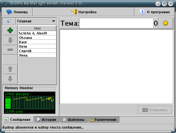Click the green plus add contact icon
The width and height of the screenshot is (176, 133).
pyautogui.click(x=10, y=31)
